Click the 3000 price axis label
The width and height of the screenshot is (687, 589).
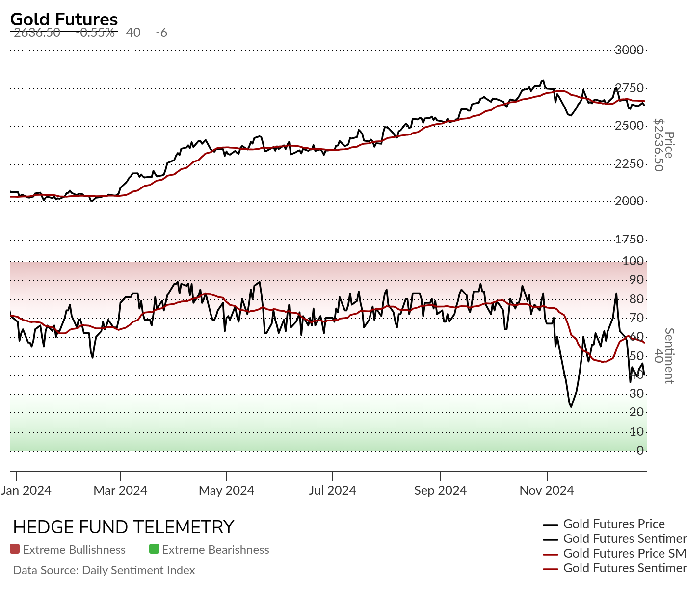(629, 50)
